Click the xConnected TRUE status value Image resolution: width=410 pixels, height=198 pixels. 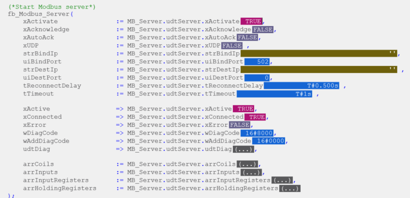pos(255,117)
